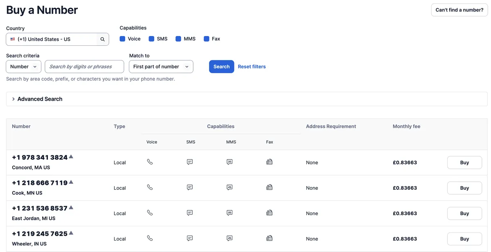This screenshot has width=491, height=252.
Task: Click the Reset filters link
Action: tap(252, 67)
